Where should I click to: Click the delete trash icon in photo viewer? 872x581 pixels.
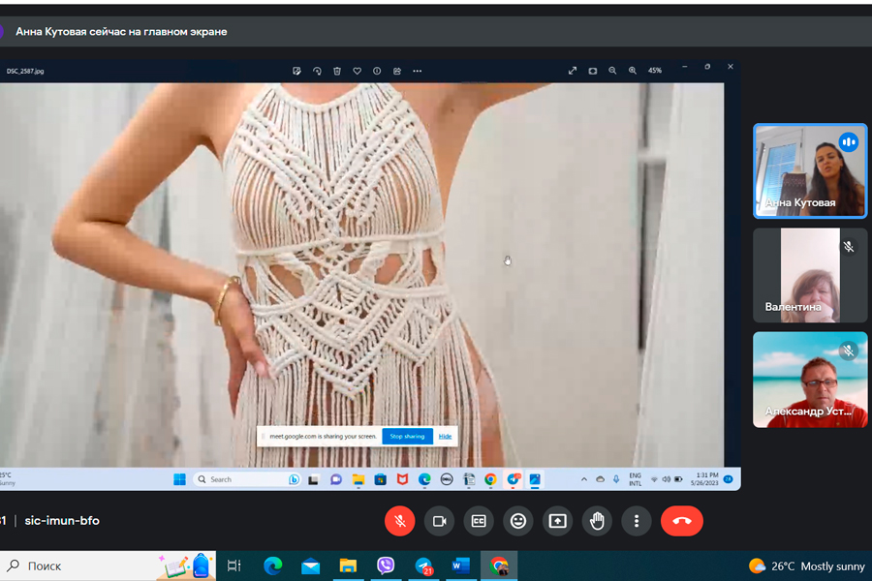click(x=337, y=71)
